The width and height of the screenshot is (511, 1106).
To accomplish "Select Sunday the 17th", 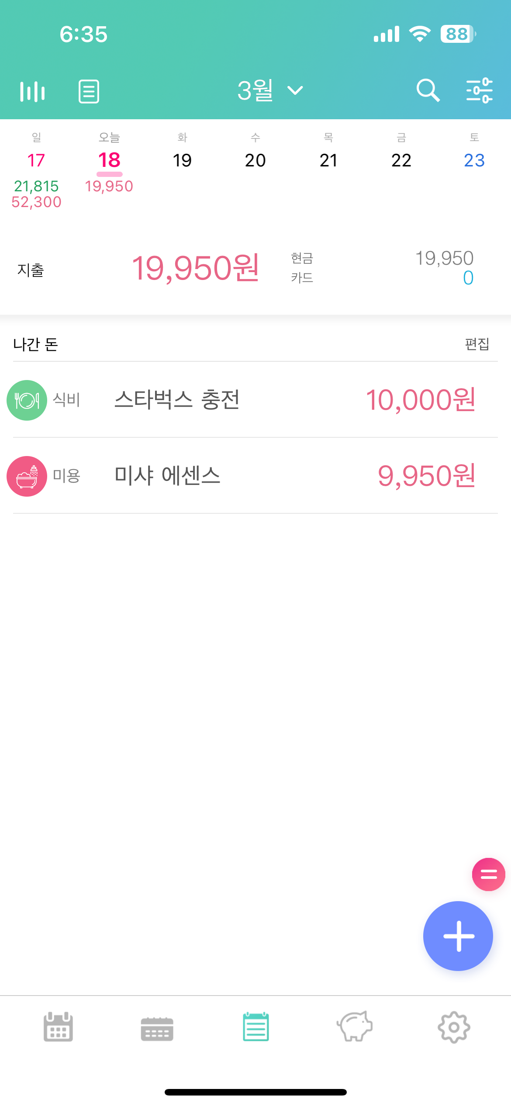I will tap(36, 170).
